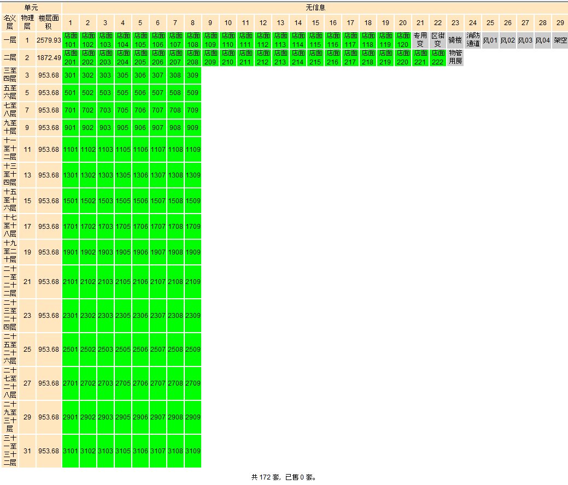Image resolution: width=568 pixels, height=485 pixels.
Task: Select room 1508
Action: click(x=175, y=201)
